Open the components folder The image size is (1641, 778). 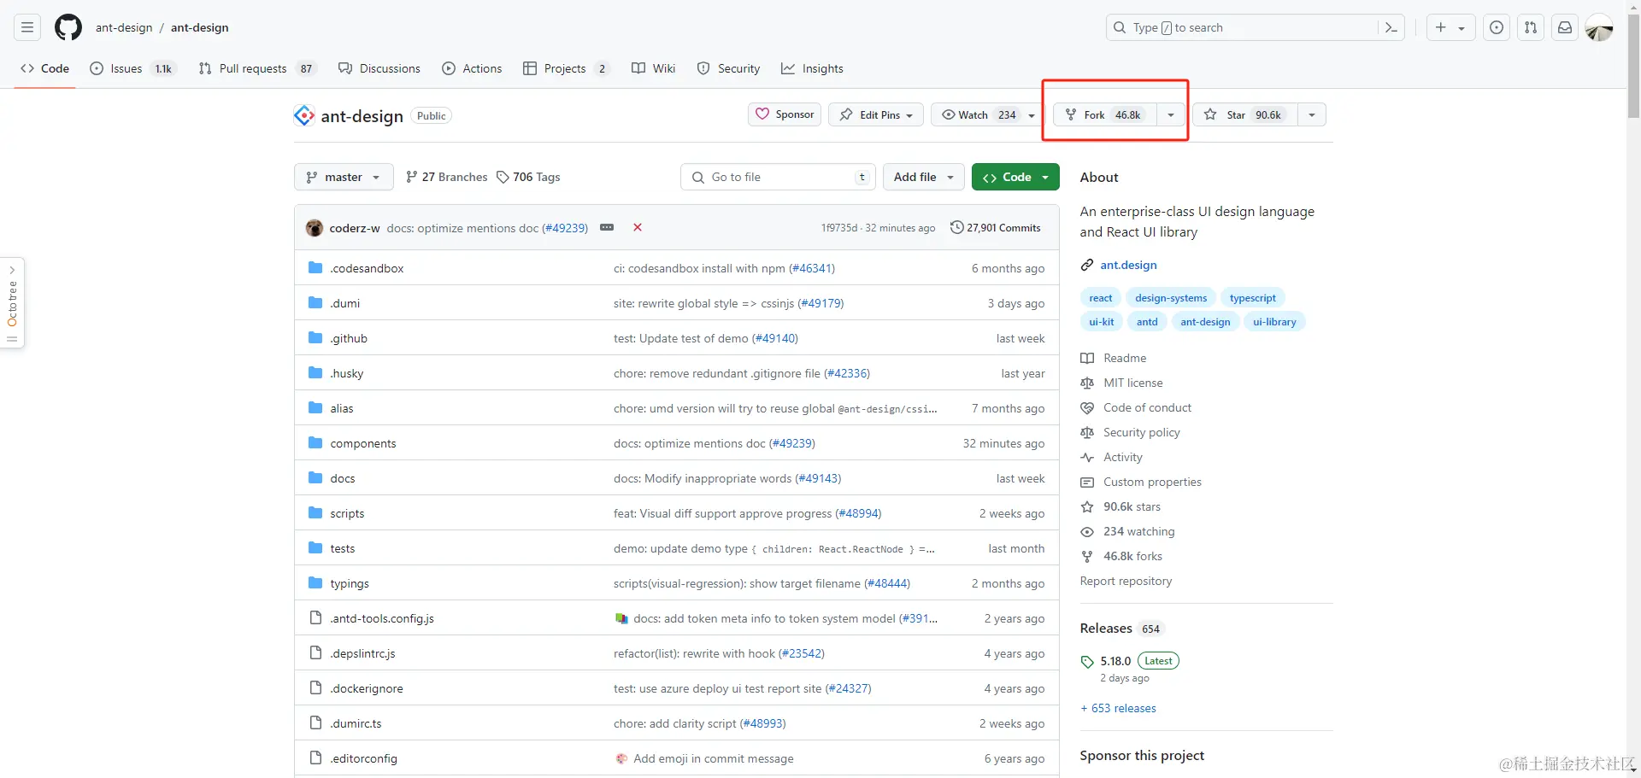(363, 443)
